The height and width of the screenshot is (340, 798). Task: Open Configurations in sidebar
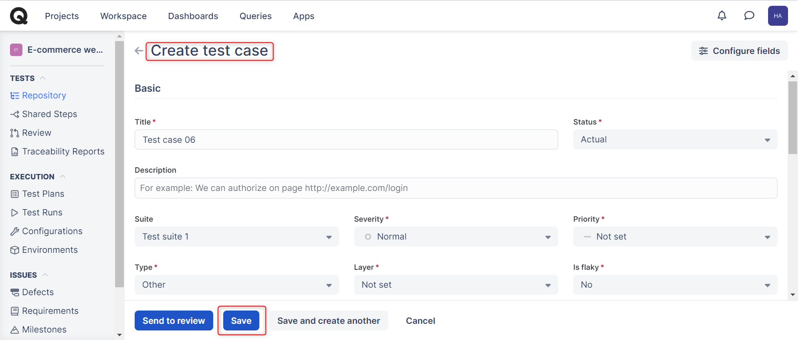click(x=52, y=231)
